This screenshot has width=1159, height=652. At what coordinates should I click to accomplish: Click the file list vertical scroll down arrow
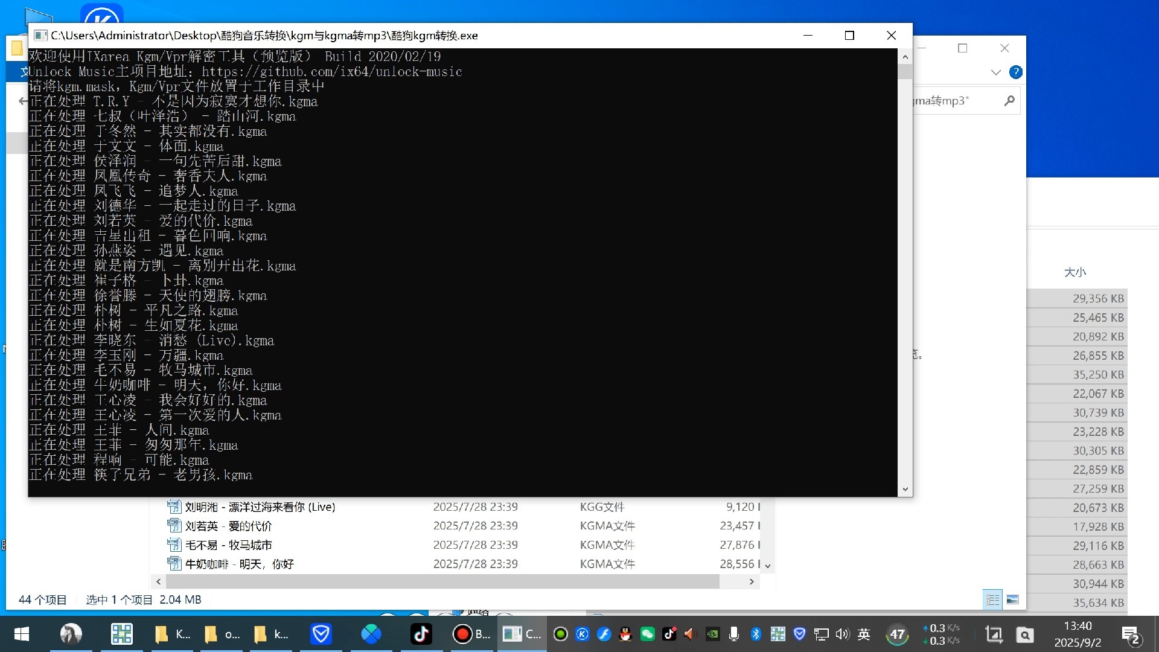768,566
